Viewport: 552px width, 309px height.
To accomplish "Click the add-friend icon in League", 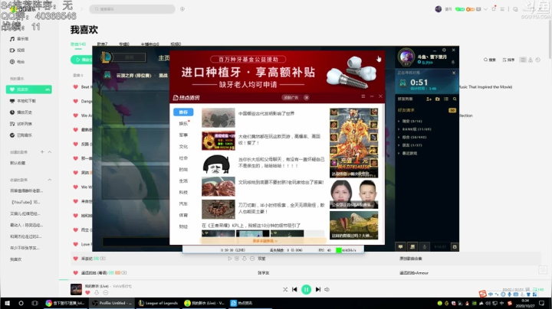I will point(429,99).
